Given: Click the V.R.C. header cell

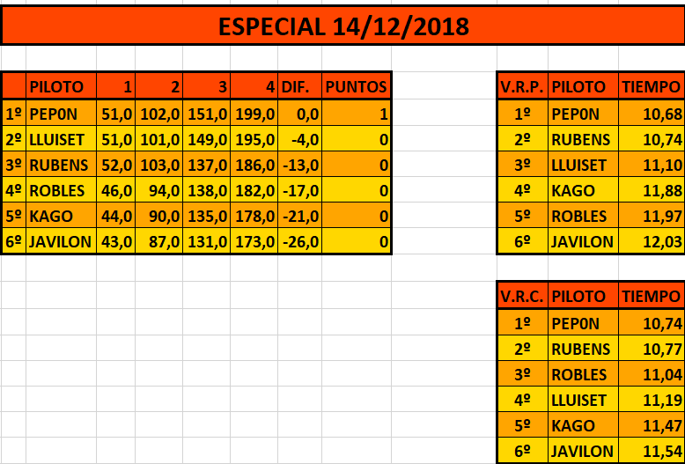Looking at the screenshot, I should pyautogui.click(x=522, y=296).
